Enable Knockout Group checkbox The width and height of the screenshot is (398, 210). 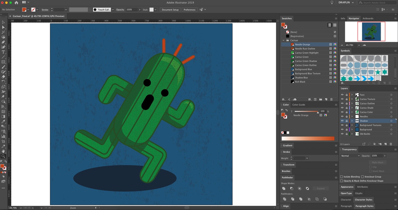click(x=363, y=177)
